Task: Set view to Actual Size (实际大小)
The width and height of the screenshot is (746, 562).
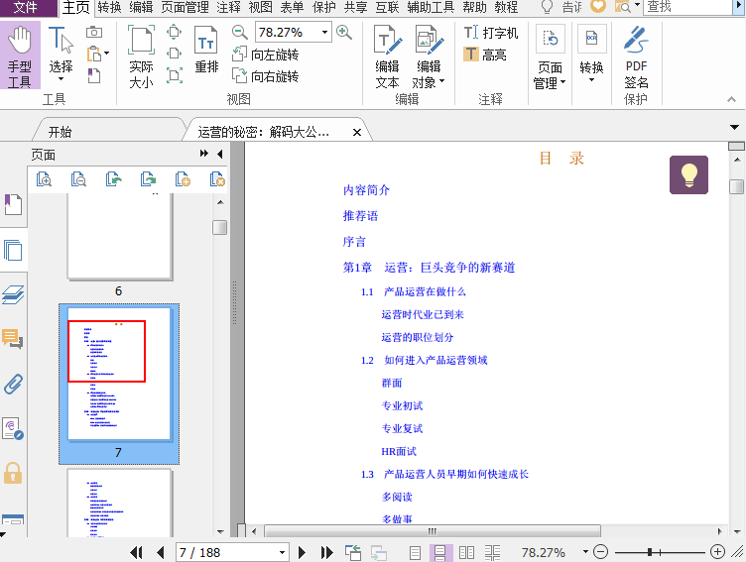Action: [x=141, y=56]
